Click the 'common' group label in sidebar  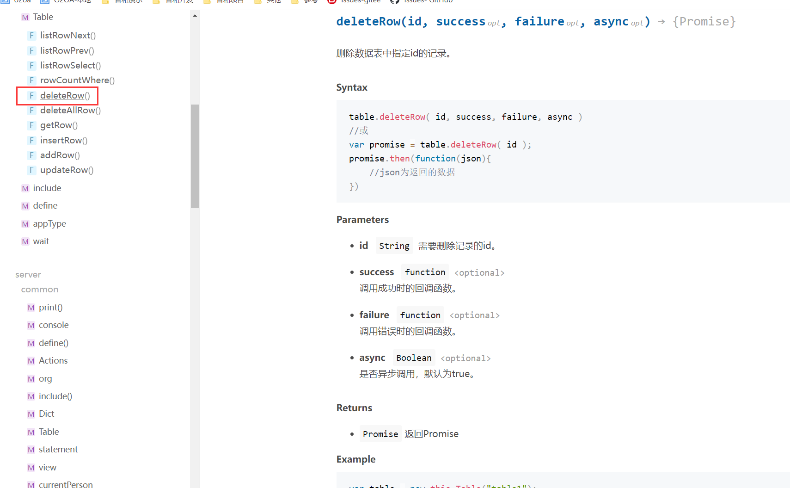tap(40, 290)
